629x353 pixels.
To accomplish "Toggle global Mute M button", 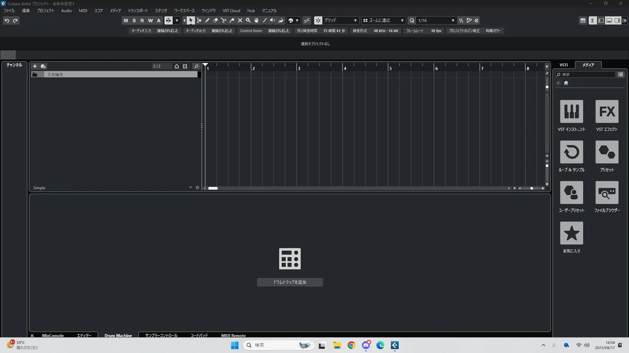I will point(126,21).
